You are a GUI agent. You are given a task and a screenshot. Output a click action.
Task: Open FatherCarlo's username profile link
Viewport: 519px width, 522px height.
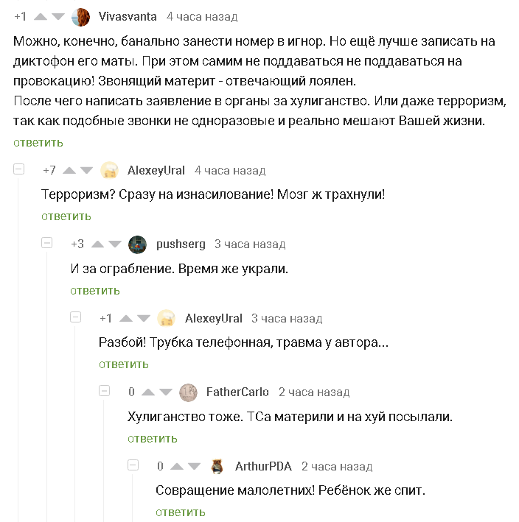[x=237, y=392]
